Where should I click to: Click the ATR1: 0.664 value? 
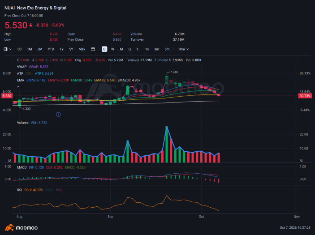[44, 73]
